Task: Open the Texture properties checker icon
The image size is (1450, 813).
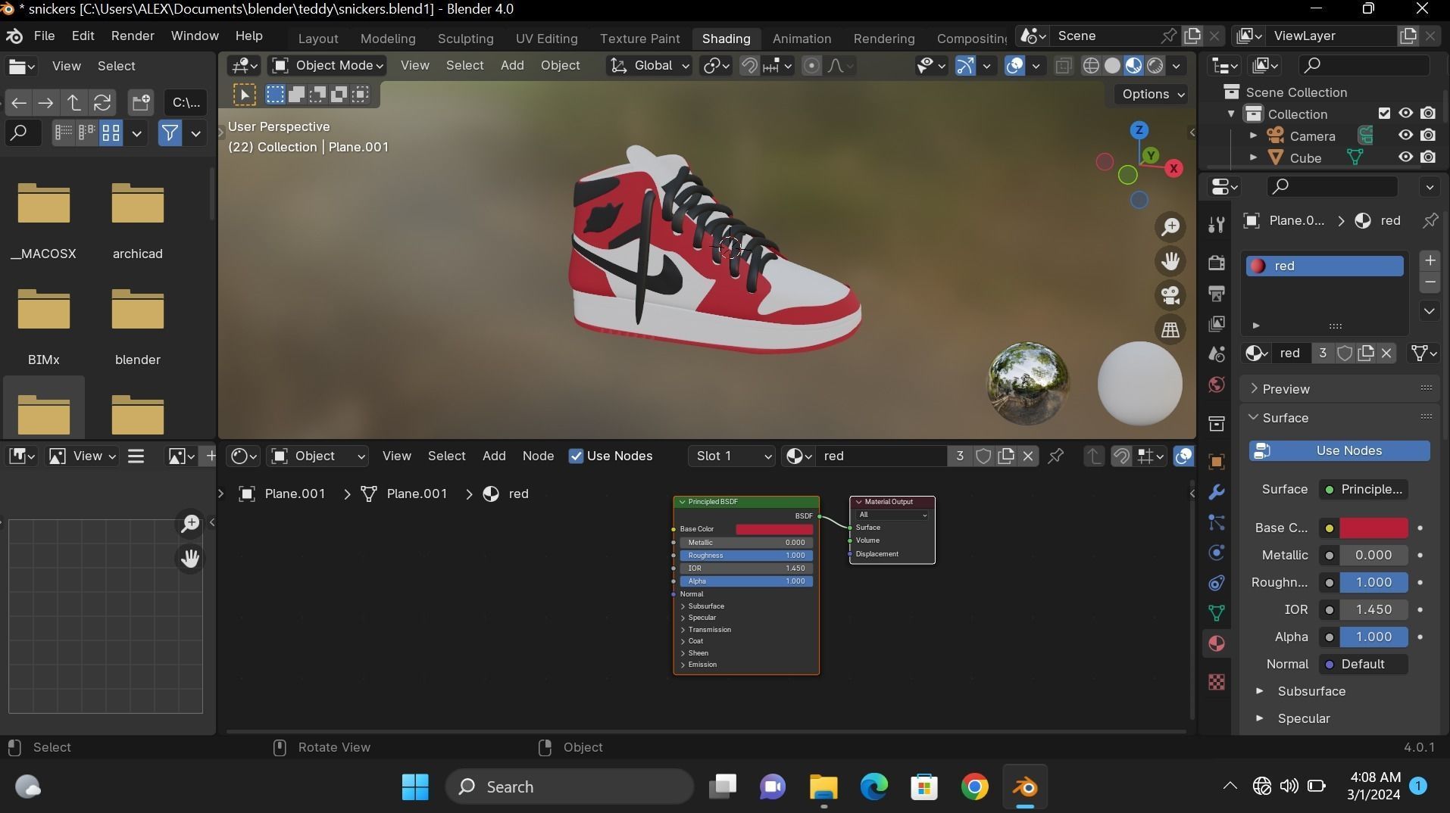Action: pyautogui.click(x=1217, y=682)
